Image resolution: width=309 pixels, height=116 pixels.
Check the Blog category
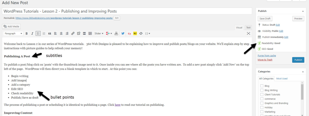[x=262, y=86]
